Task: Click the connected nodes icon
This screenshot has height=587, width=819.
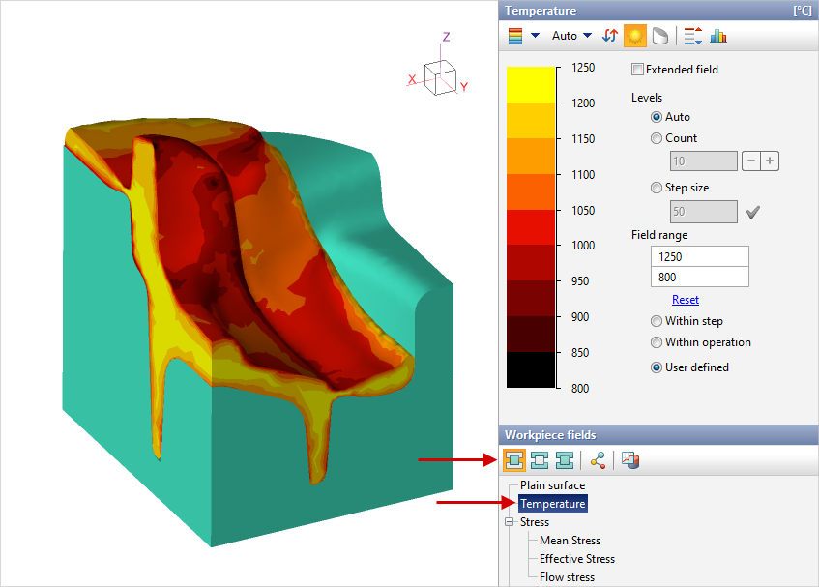Action: pos(598,460)
